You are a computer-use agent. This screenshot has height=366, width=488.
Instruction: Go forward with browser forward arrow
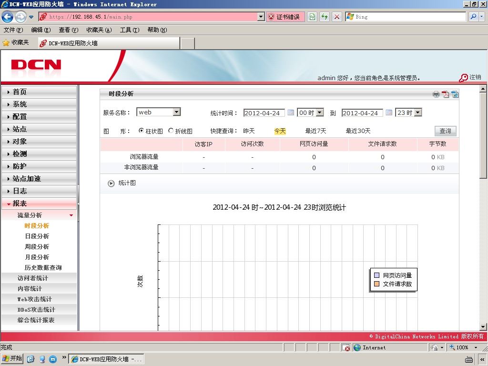(20, 17)
